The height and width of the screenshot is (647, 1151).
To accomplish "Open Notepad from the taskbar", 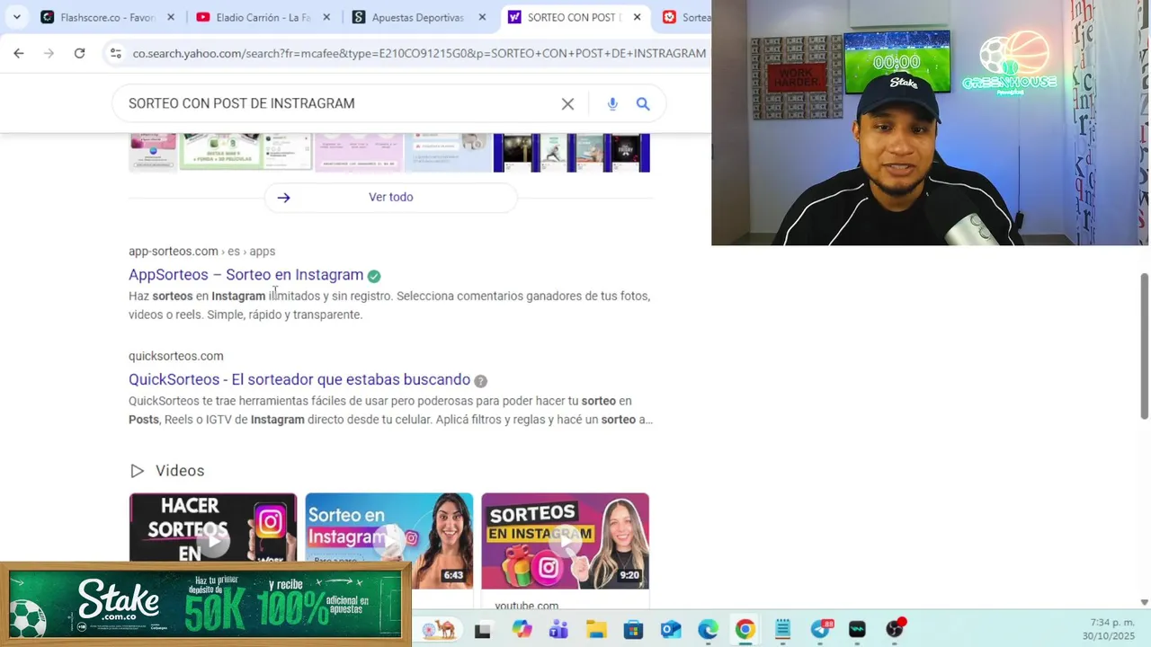I will tap(782, 629).
